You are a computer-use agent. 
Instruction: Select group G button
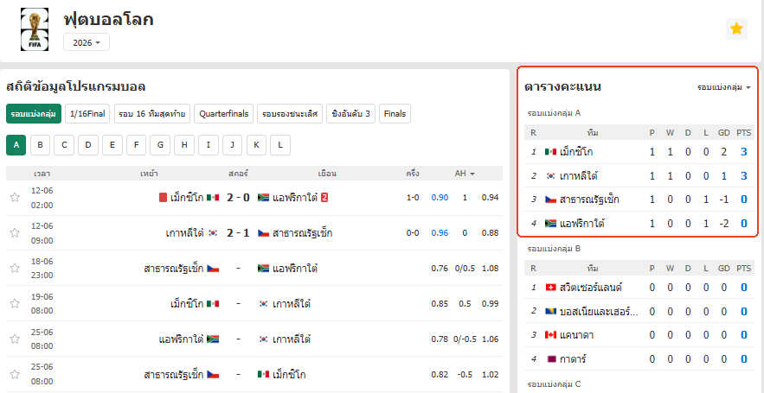[x=160, y=145]
